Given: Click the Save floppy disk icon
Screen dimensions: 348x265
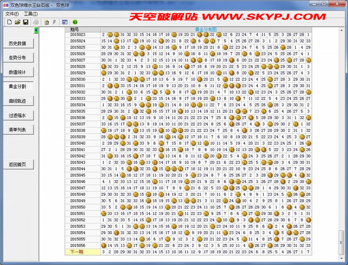Looking at the screenshot, I should (x=26, y=22).
